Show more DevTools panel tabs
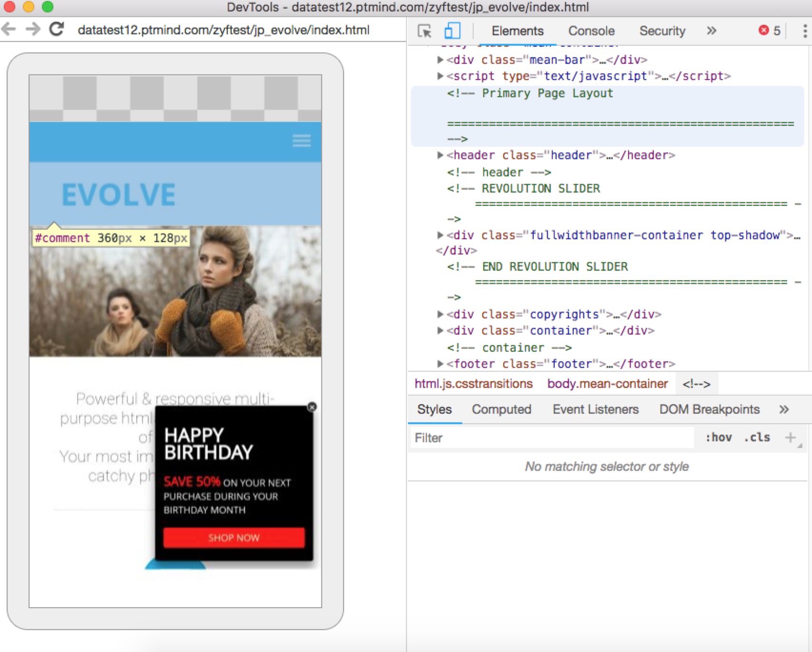Screen dimensions: 812x652 (x=711, y=31)
